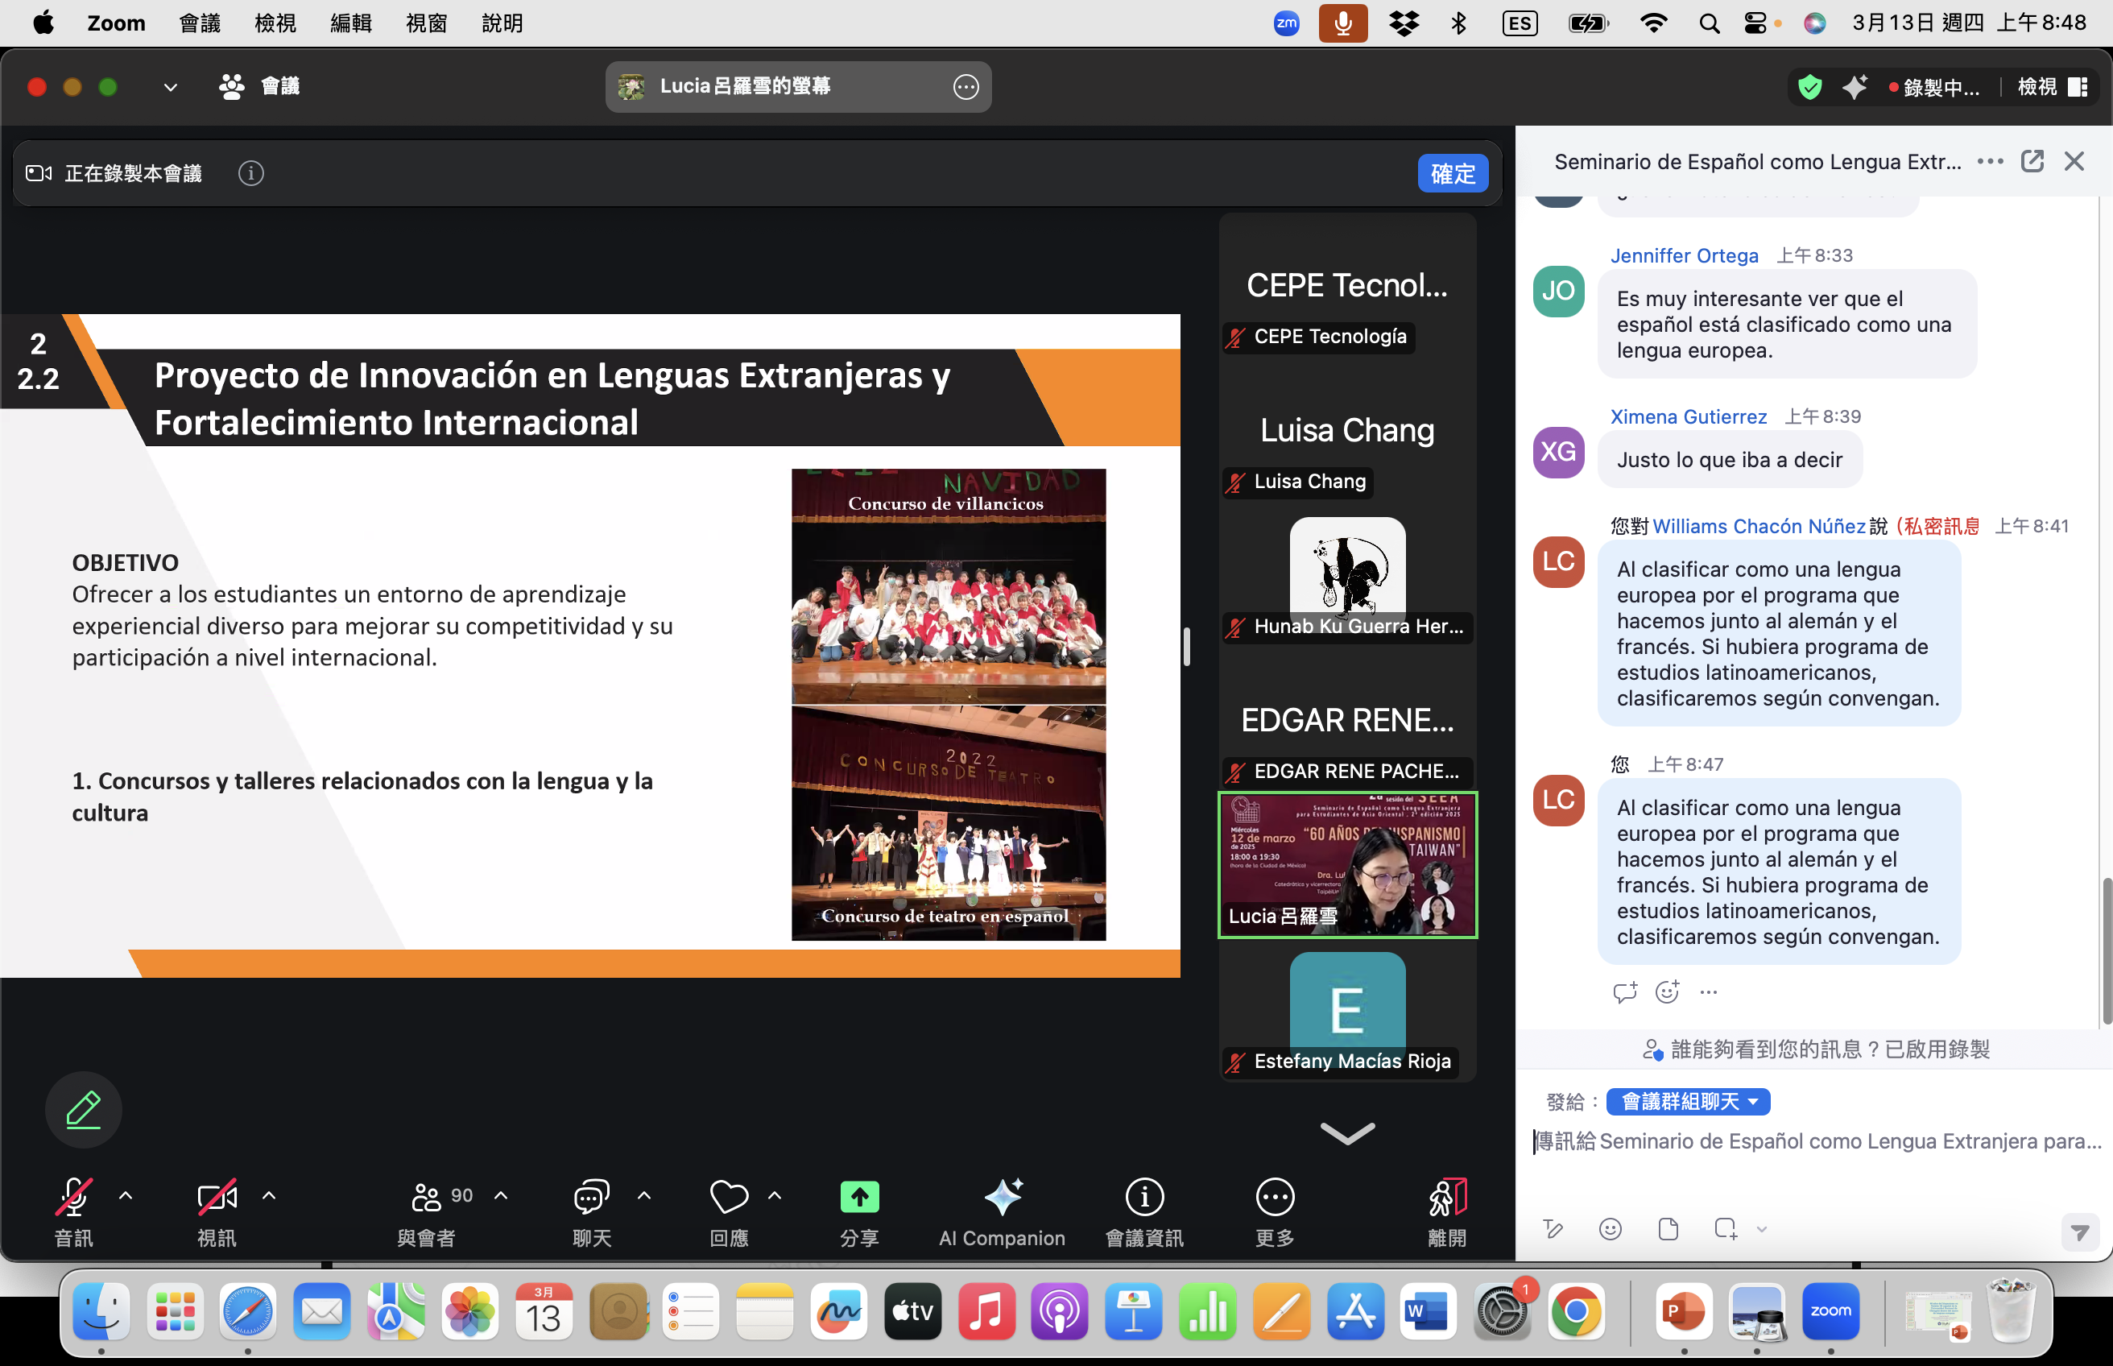
Task: Click recording info circle icon
Action: pos(251,173)
